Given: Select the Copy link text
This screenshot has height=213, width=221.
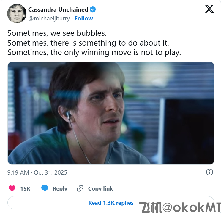Looking at the screenshot, I should coord(100,188).
